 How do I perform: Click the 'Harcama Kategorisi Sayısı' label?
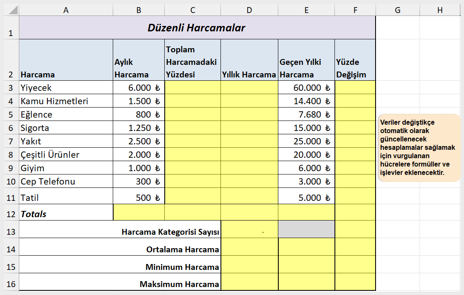tap(171, 232)
